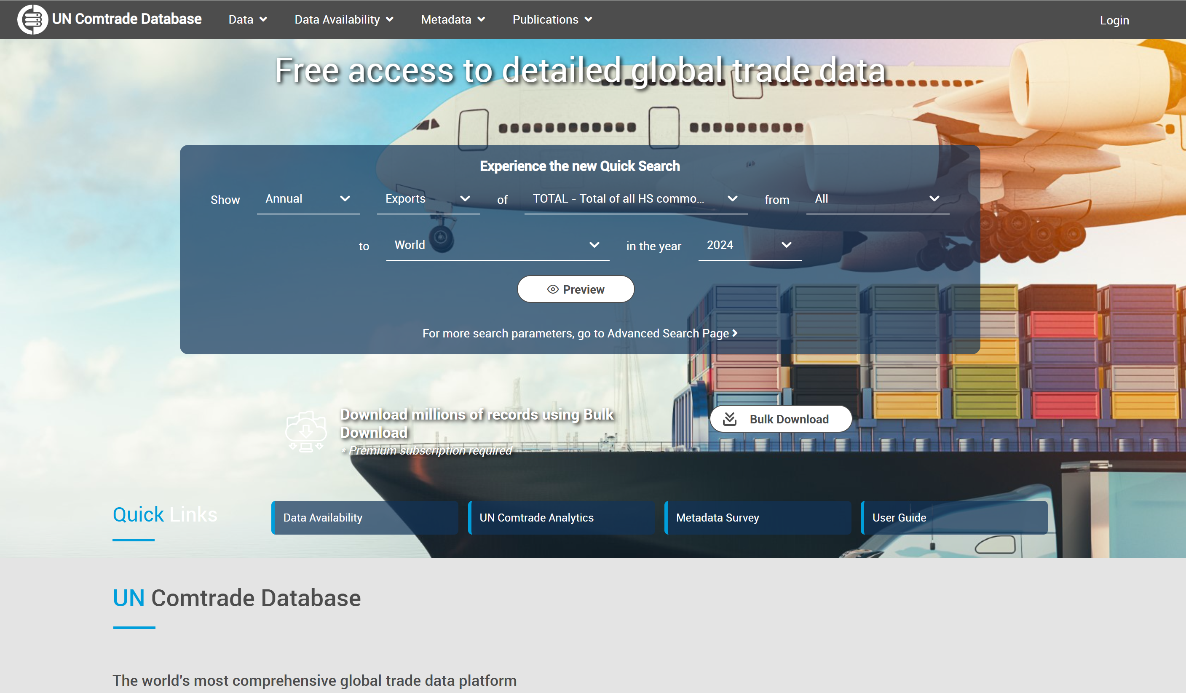Viewport: 1186px width, 693px height.
Task: Click the arrow next to Advanced Search Page
Action: pos(735,333)
